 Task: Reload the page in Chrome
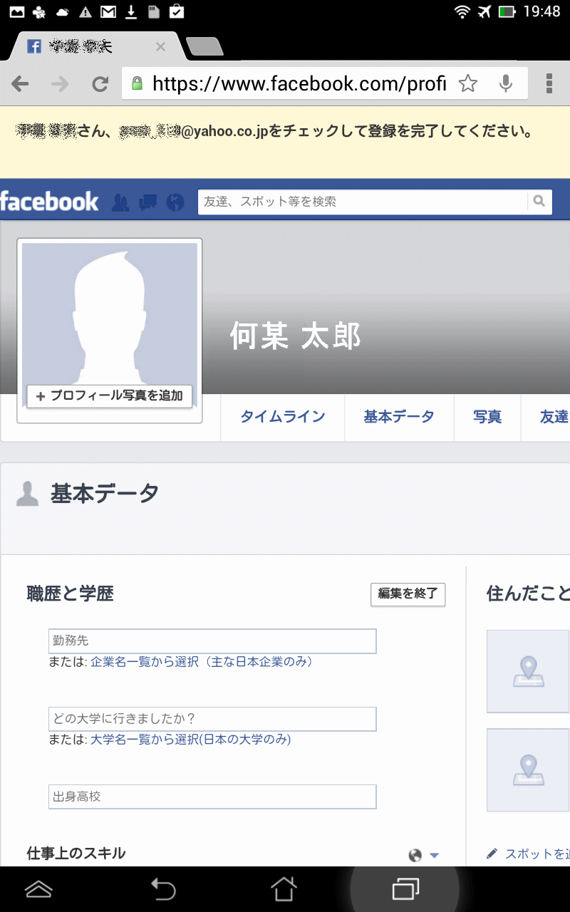tap(100, 84)
